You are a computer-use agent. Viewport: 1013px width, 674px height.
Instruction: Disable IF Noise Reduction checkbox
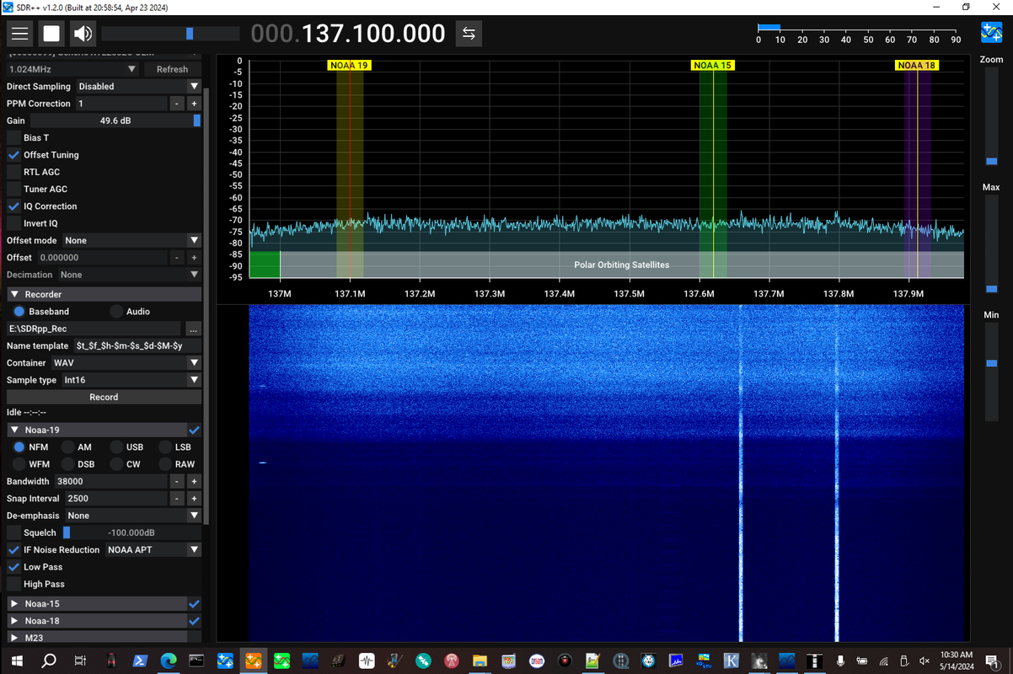pos(13,550)
